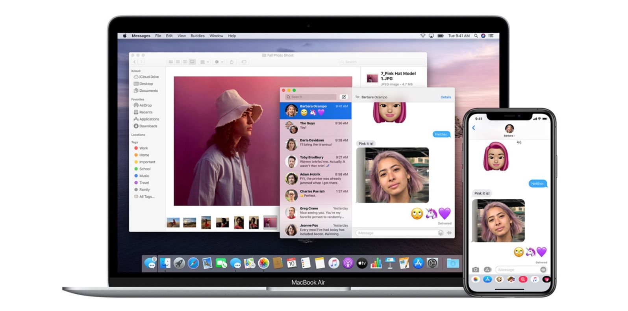Open App Store from the Dock
Screen dimensions: 628x311
(418, 263)
